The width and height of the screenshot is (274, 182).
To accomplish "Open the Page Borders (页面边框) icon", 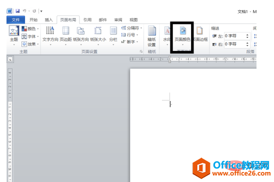I will click(x=199, y=30).
